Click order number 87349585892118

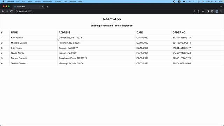pos(182,38)
